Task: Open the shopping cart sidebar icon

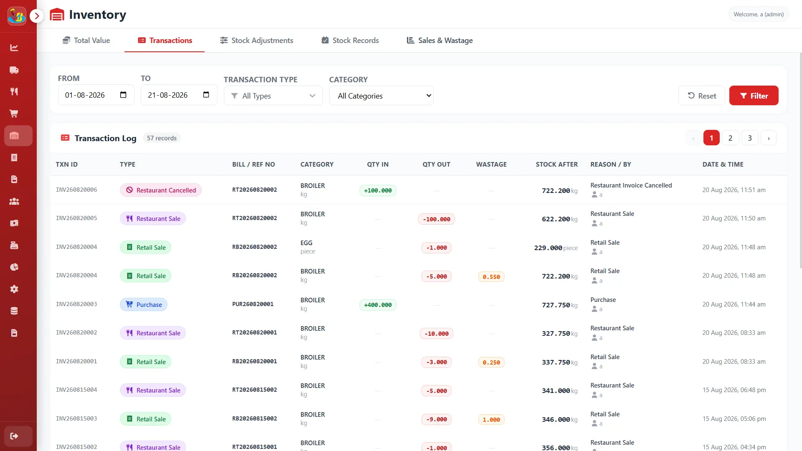Action: coord(14,114)
